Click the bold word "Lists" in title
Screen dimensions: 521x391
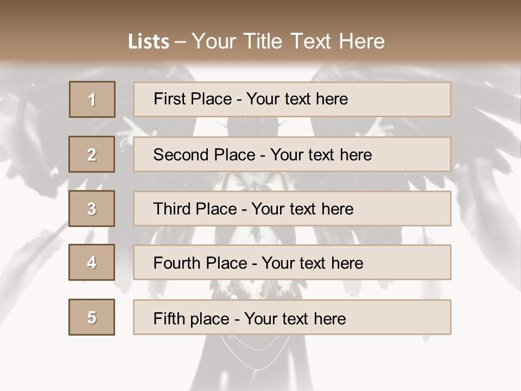click(x=149, y=41)
